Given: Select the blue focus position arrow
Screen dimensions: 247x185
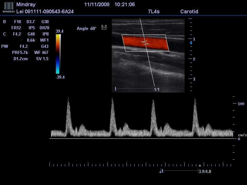Looking at the screenshot, I should coord(191,43).
